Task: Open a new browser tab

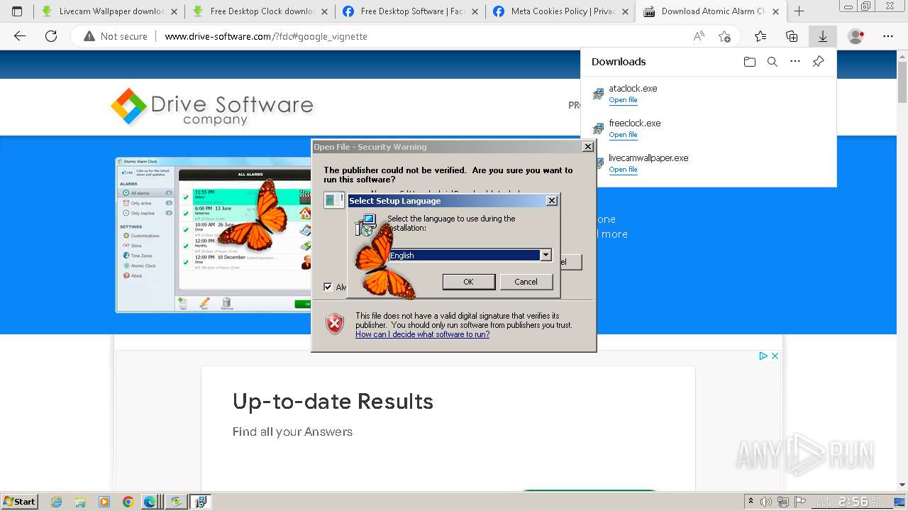Action: pos(799,11)
